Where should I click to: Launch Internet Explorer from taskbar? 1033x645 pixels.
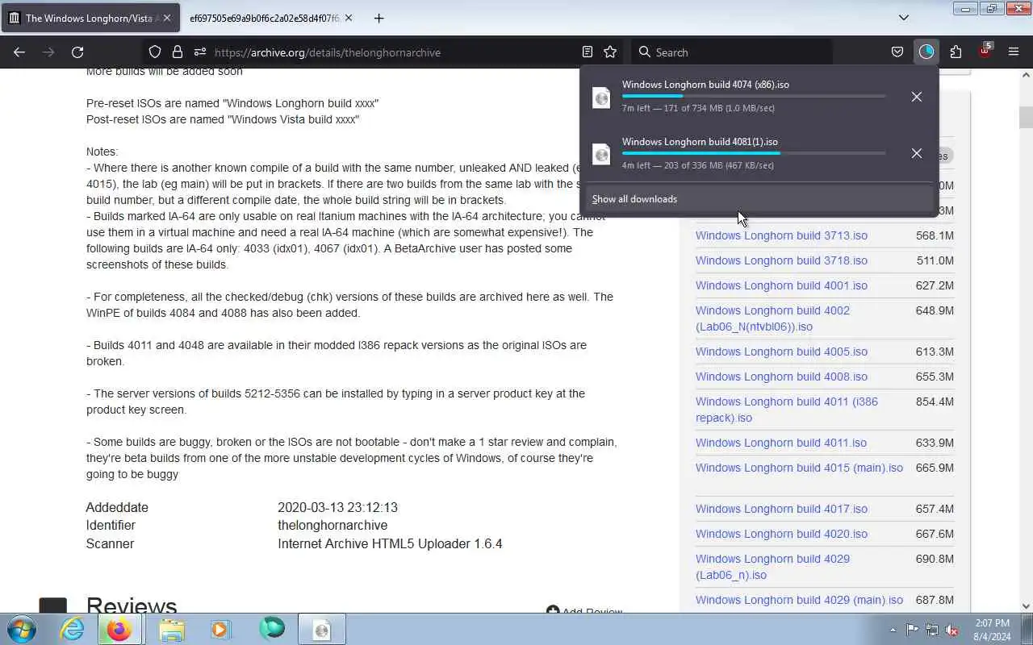point(73,629)
